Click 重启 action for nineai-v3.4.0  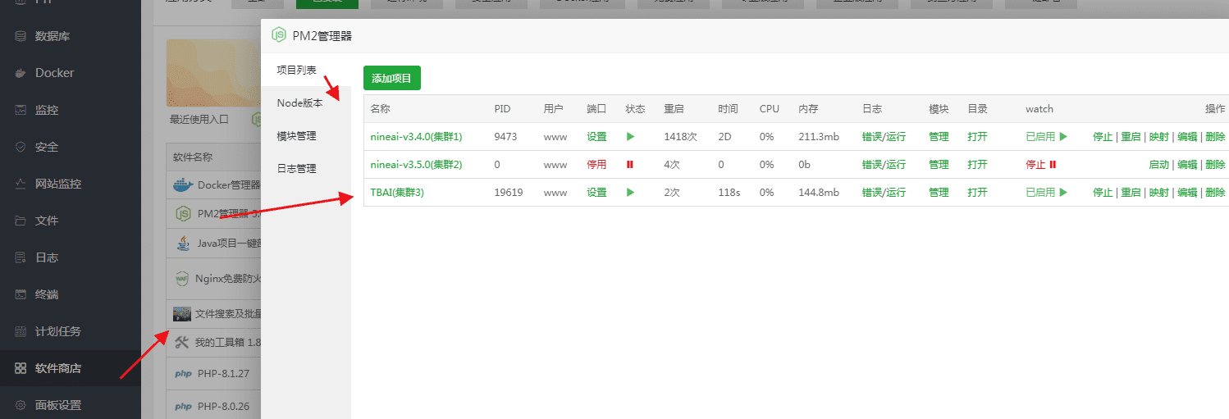(x=1131, y=137)
